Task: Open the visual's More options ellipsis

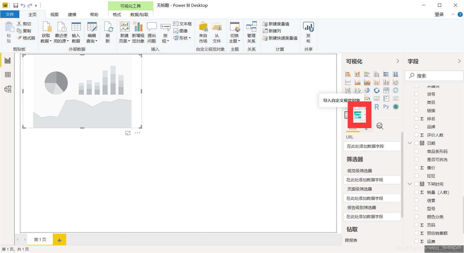Action: click(137, 133)
